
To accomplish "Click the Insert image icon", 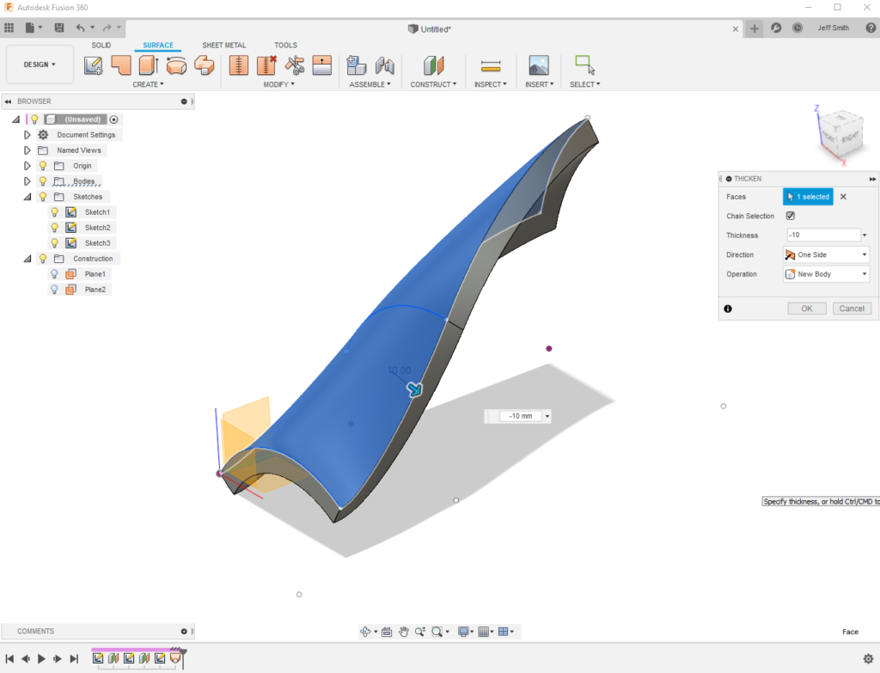I will 538,65.
